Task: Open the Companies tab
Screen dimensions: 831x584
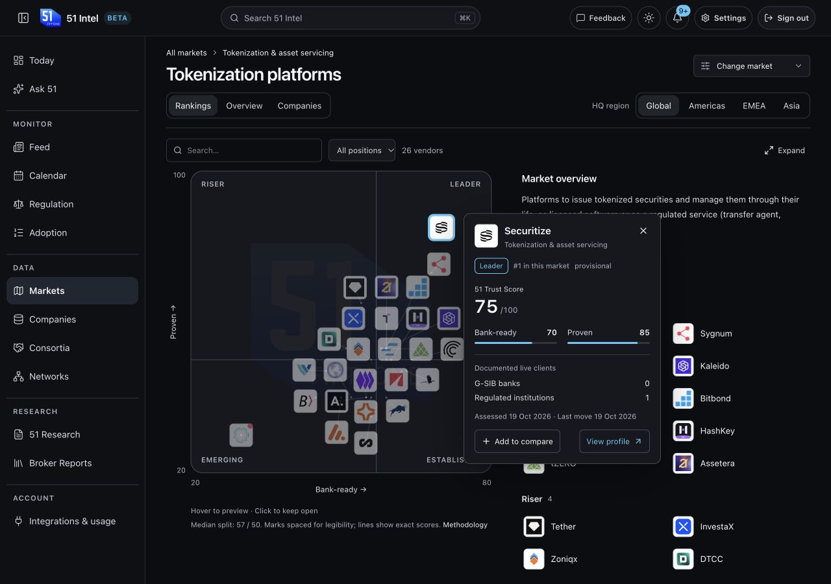Action: [299, 106]
